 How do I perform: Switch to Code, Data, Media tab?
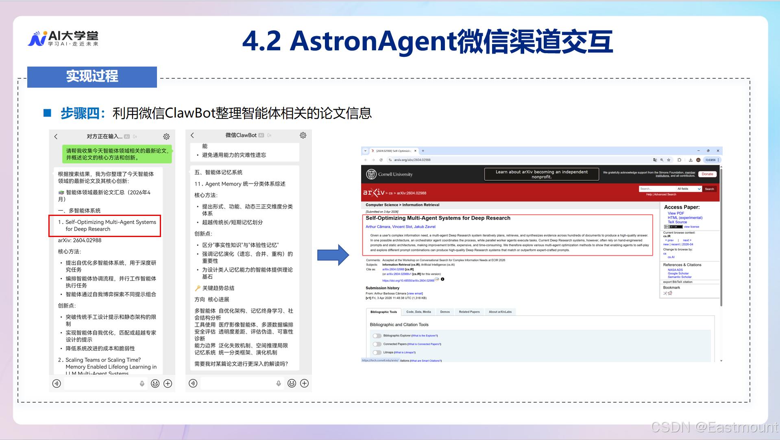pyautogui.click(x=418, y=312)
